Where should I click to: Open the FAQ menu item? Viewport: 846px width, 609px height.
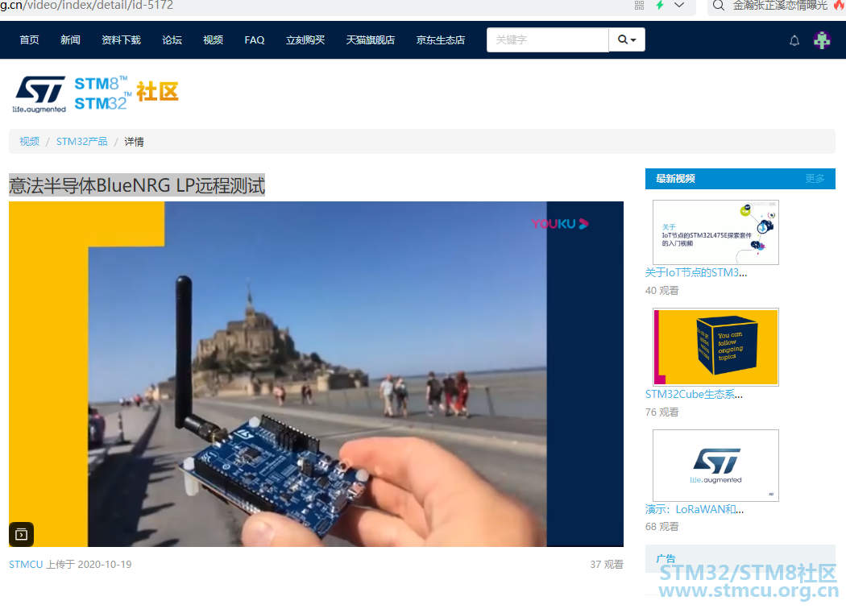(x=254, y=40)
